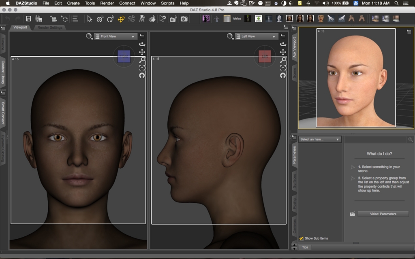Click the red view cube in Left View viewport
This screenshot has height=259, width=415.
tap(265, 56)
